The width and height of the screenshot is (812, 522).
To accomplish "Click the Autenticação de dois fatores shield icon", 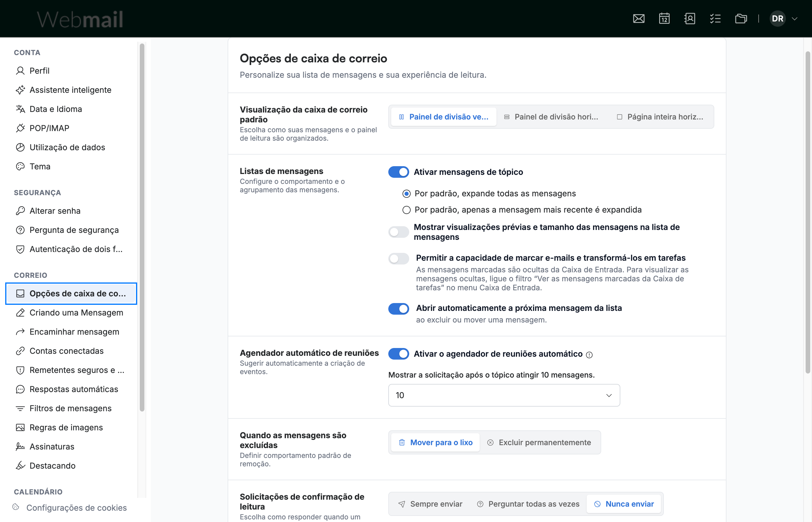I will [x=20, y=249].
